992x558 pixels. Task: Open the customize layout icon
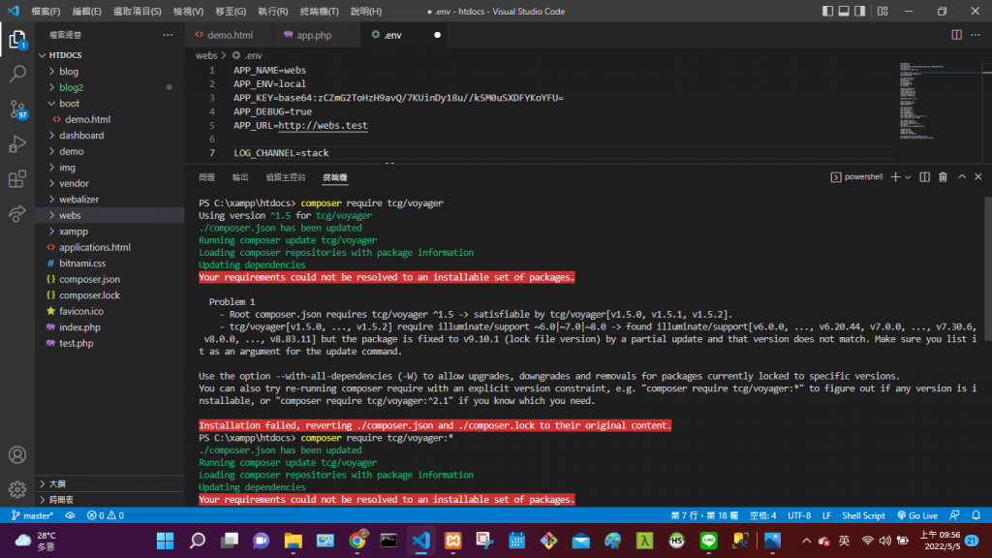tap(883, 11)
